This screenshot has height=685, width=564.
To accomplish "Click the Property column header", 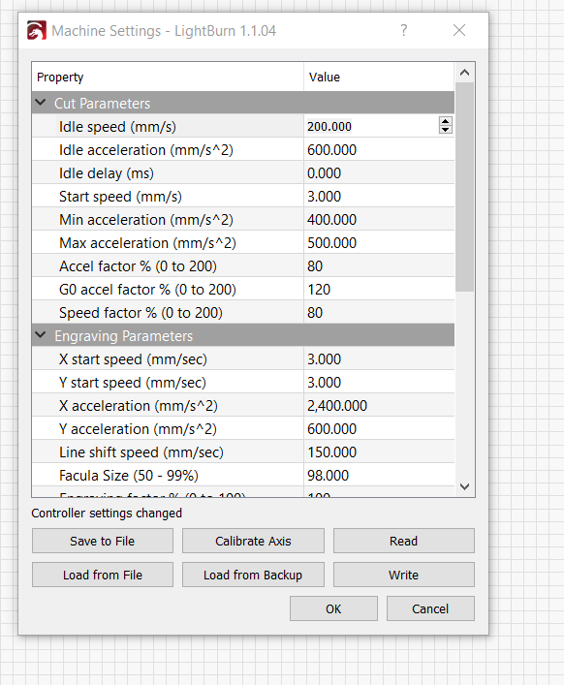I will coord(168,77).
